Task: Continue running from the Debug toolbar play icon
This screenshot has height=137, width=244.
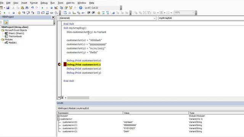Action: click(4, 13)
